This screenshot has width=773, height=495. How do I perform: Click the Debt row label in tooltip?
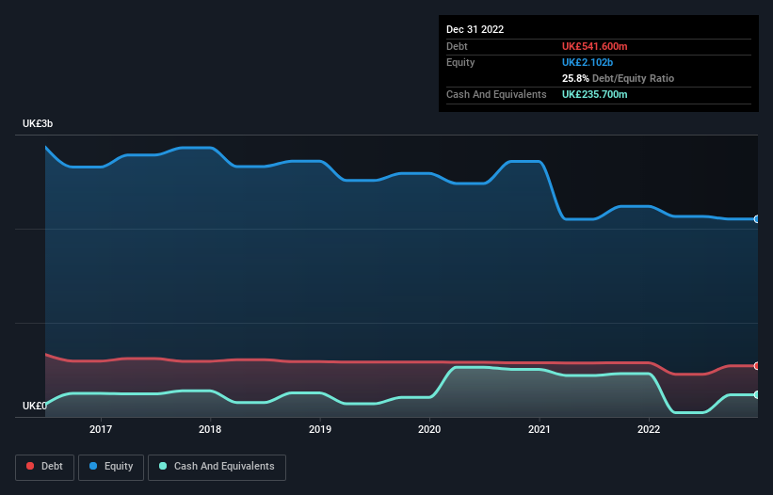[457, 46]
